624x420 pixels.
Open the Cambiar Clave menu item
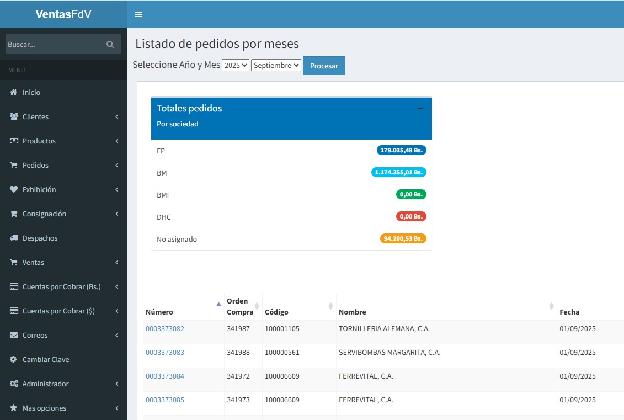63,359
